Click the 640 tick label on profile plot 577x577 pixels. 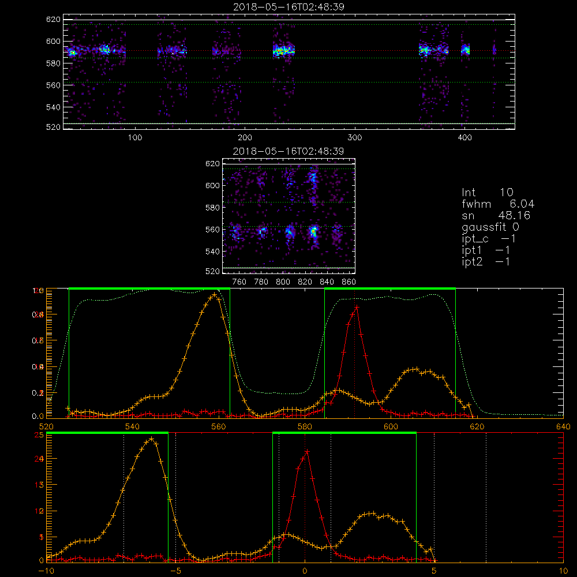(x=563, y=426)
